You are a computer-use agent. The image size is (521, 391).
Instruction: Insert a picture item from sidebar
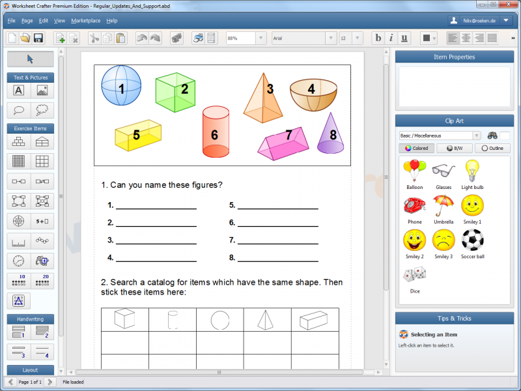tap(42, 91)
